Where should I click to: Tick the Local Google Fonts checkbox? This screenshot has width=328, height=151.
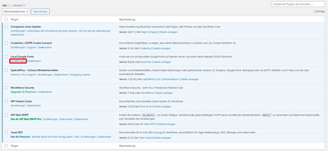point(6,56)
